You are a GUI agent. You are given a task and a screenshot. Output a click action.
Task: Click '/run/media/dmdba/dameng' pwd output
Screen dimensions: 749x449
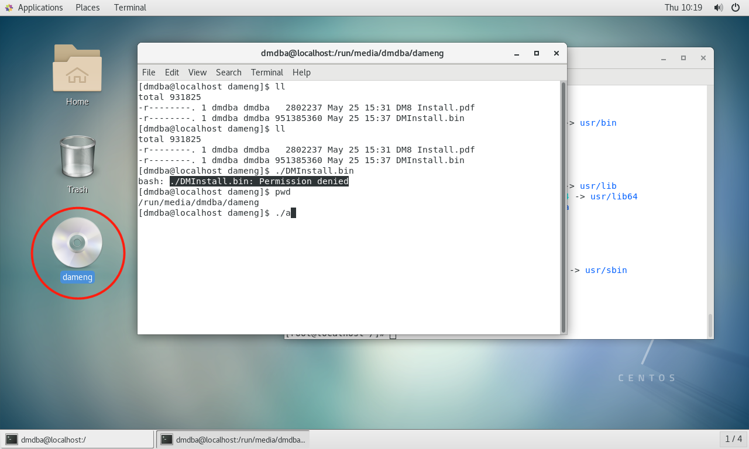pyautogui.click(x=198, y=202)
